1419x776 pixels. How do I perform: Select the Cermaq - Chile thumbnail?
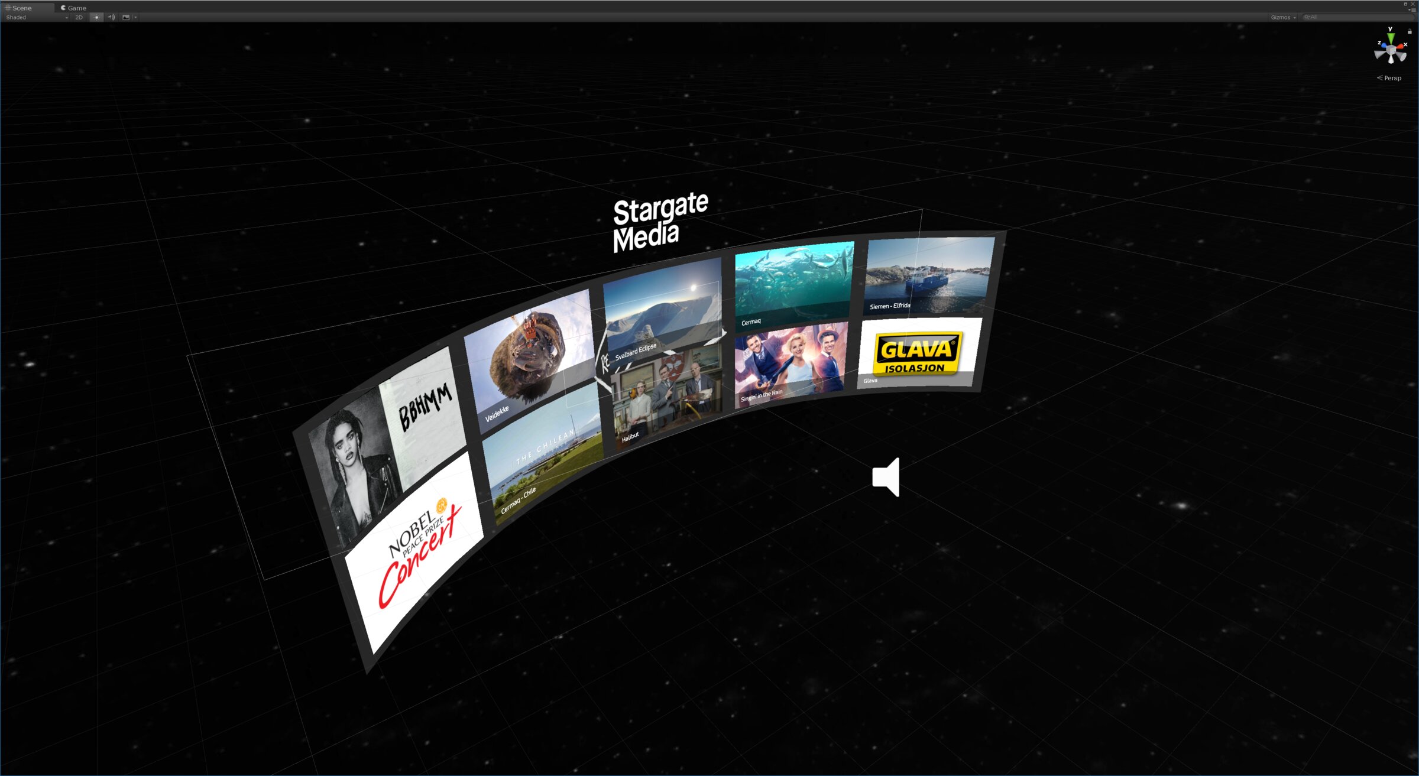click(543, 452)
